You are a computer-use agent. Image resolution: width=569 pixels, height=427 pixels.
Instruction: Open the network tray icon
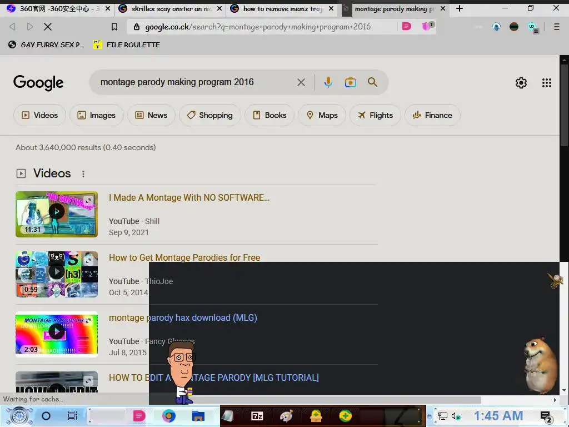click(x=442, y=416)
